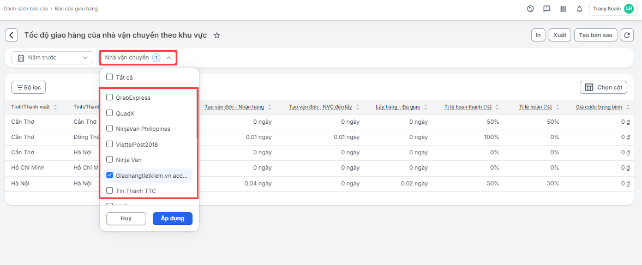Open the Chọn cột column picker
The height and width of the screenshot is (265, 642).
[603, 87]
